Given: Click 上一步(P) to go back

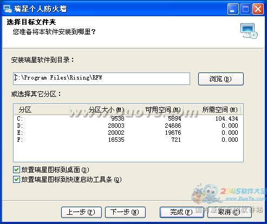Looking at the screenshot, I should point(81,212).
